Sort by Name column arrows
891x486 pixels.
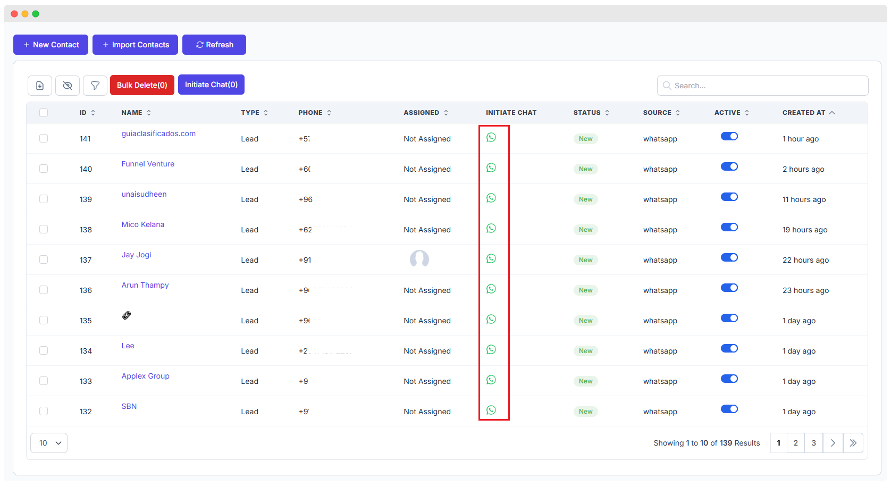coord(149,113)
